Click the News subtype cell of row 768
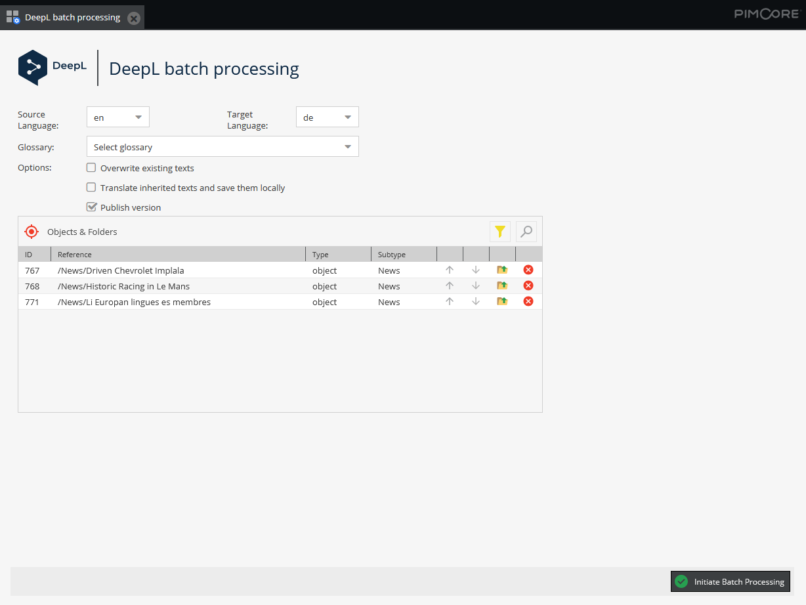The height and width of the screenshot is (605, 806). [404, 286]
